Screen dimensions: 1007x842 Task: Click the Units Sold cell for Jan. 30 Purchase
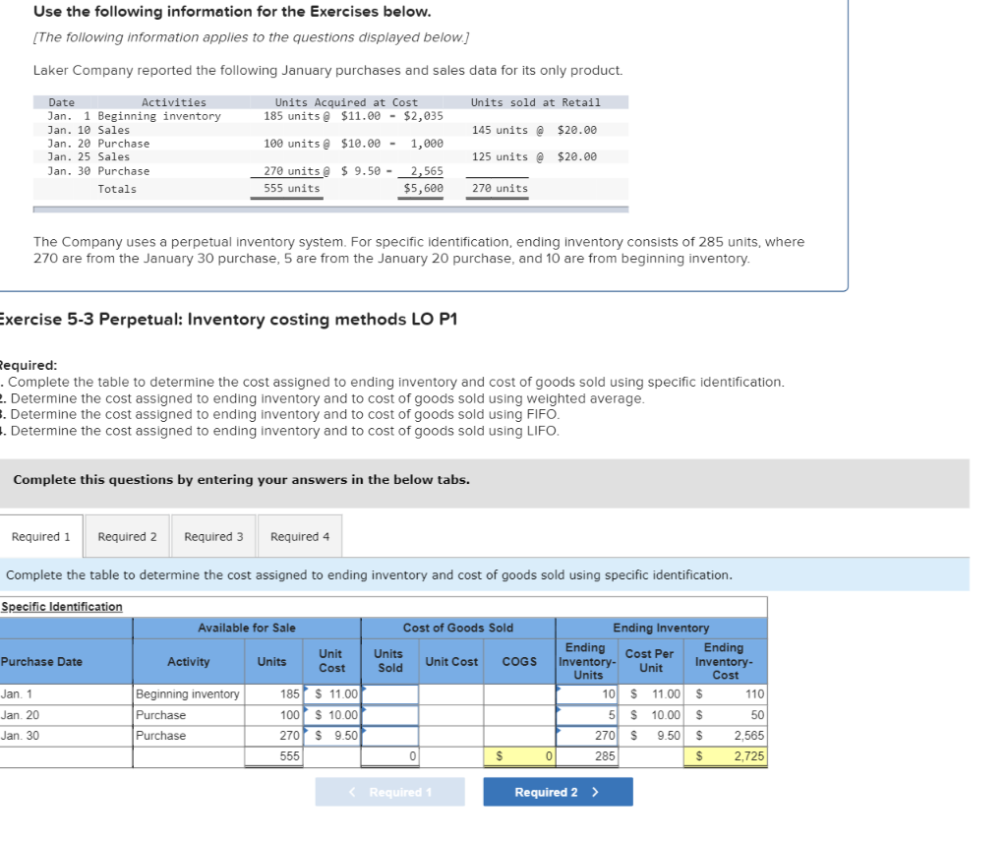point(389,735)
